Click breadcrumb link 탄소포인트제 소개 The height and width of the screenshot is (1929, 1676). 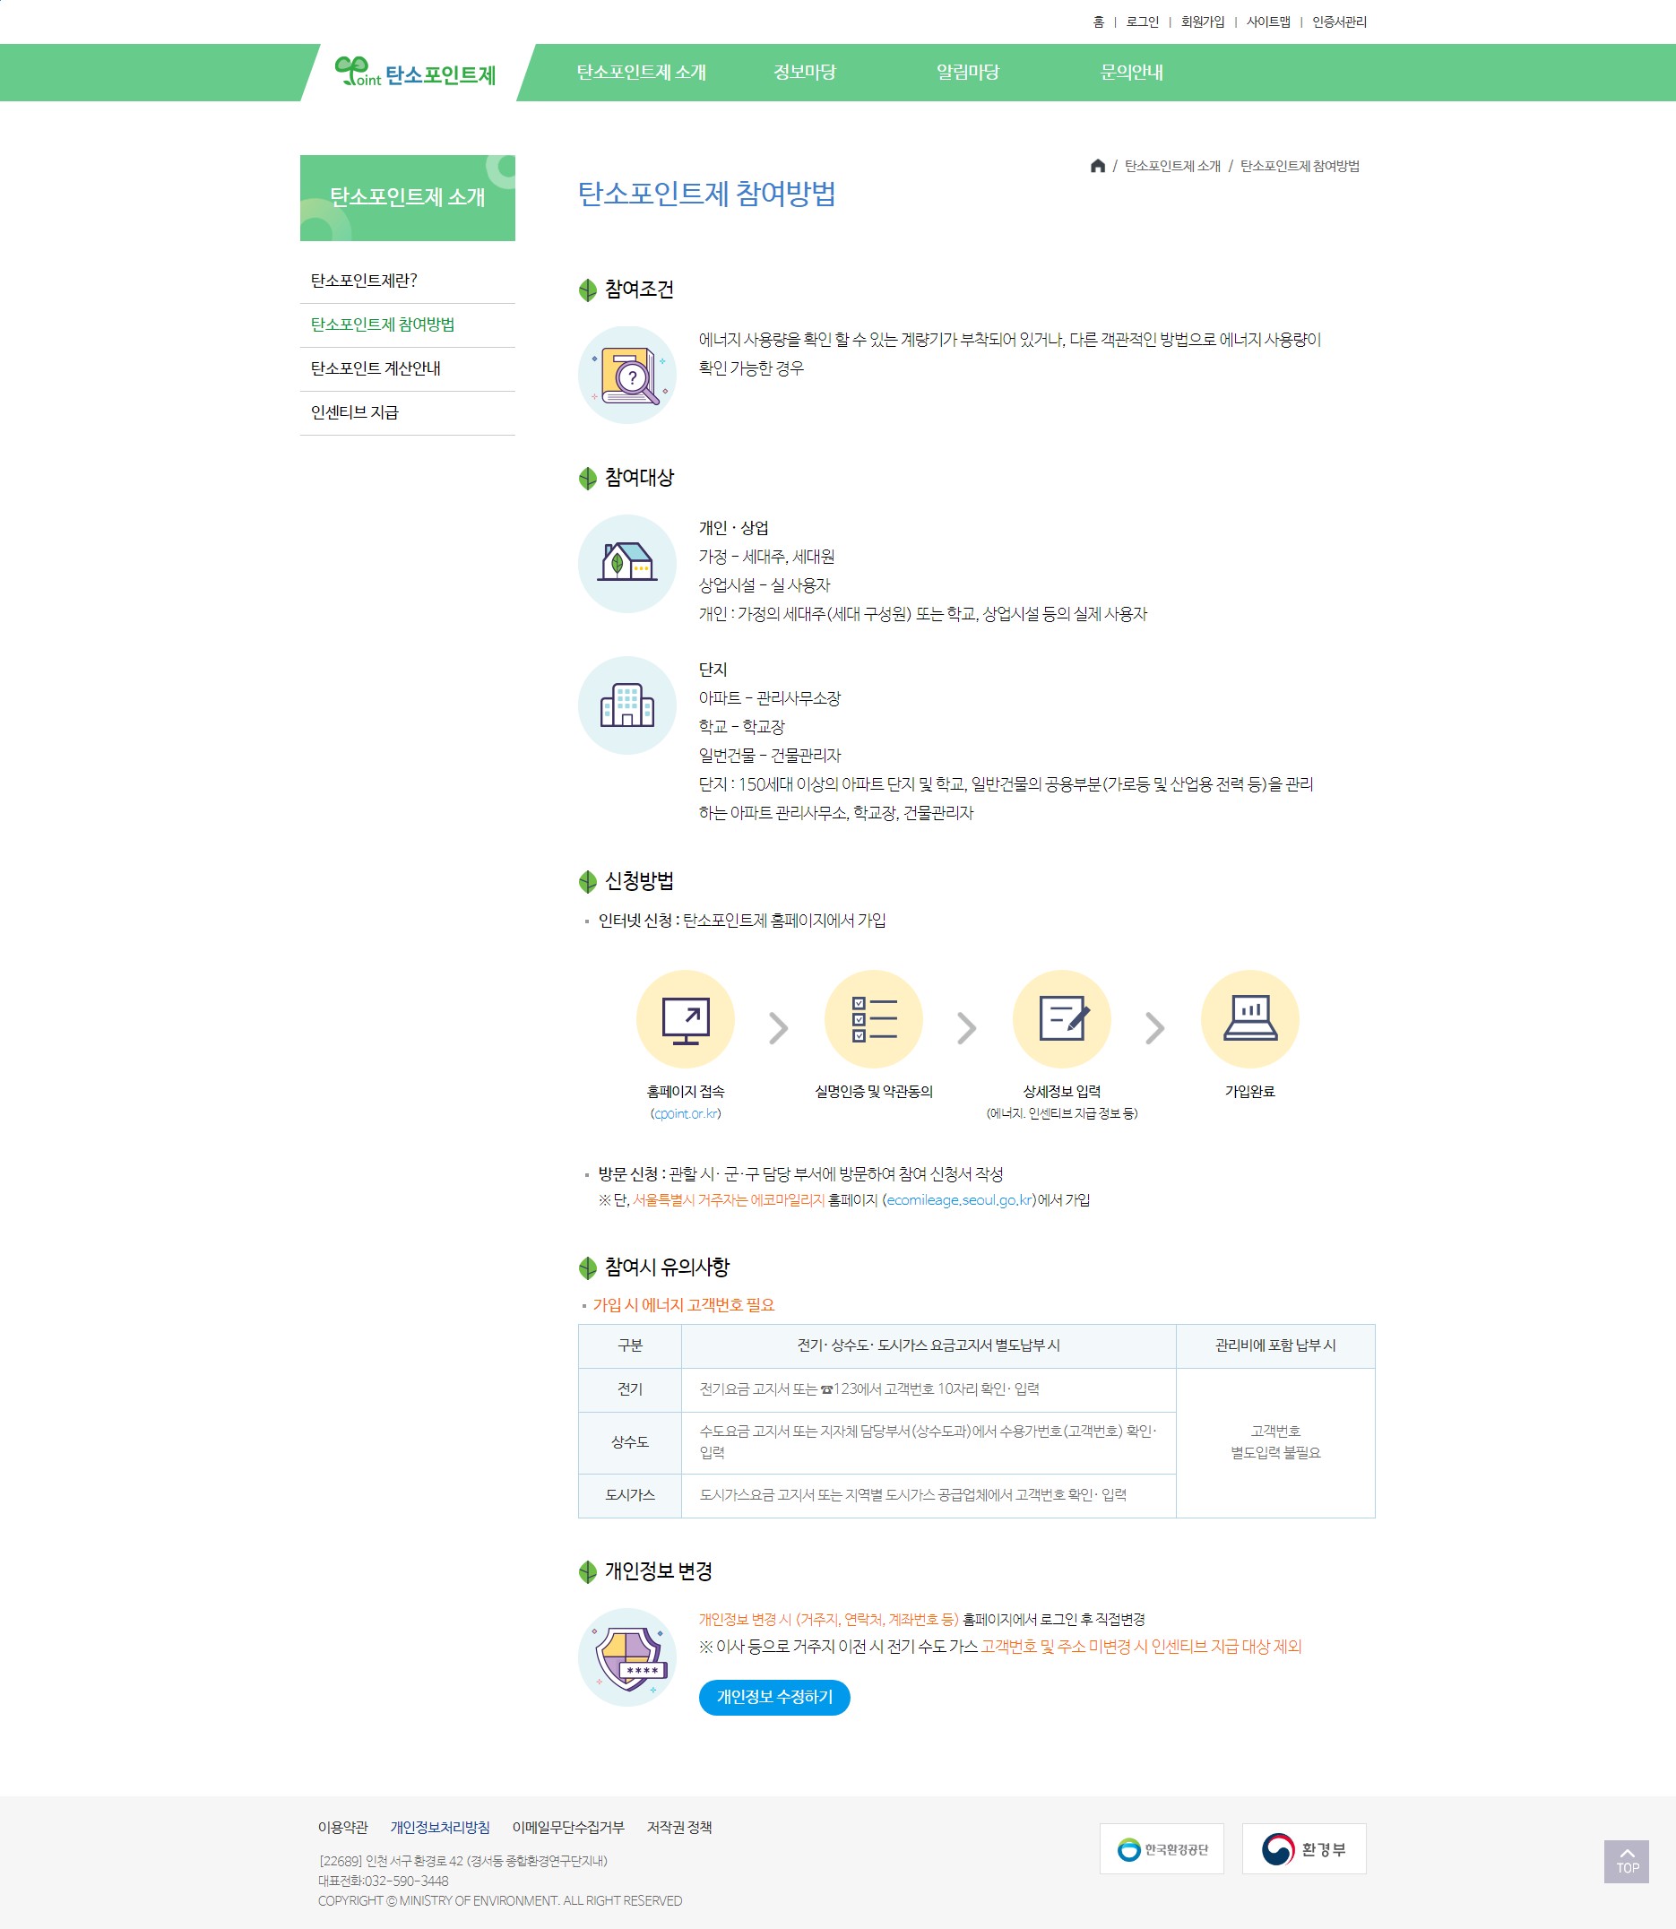tap(1172, 166)
